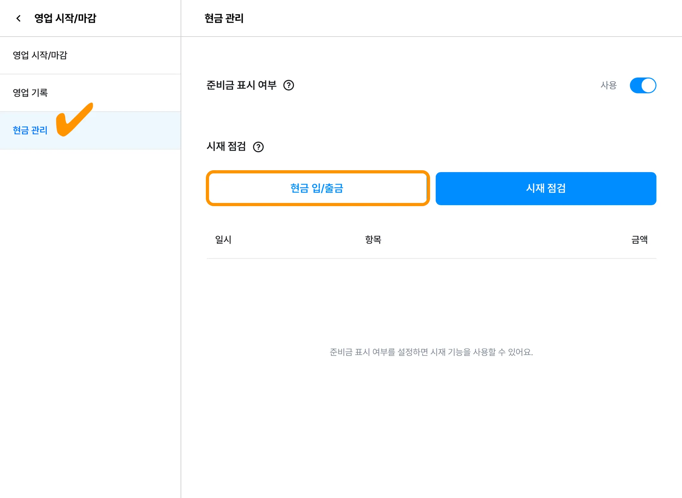Click the 준비금 표시 여부 setting label
Image resolution: width=682 pixels, height=498 pixels.
pos(241,85)
